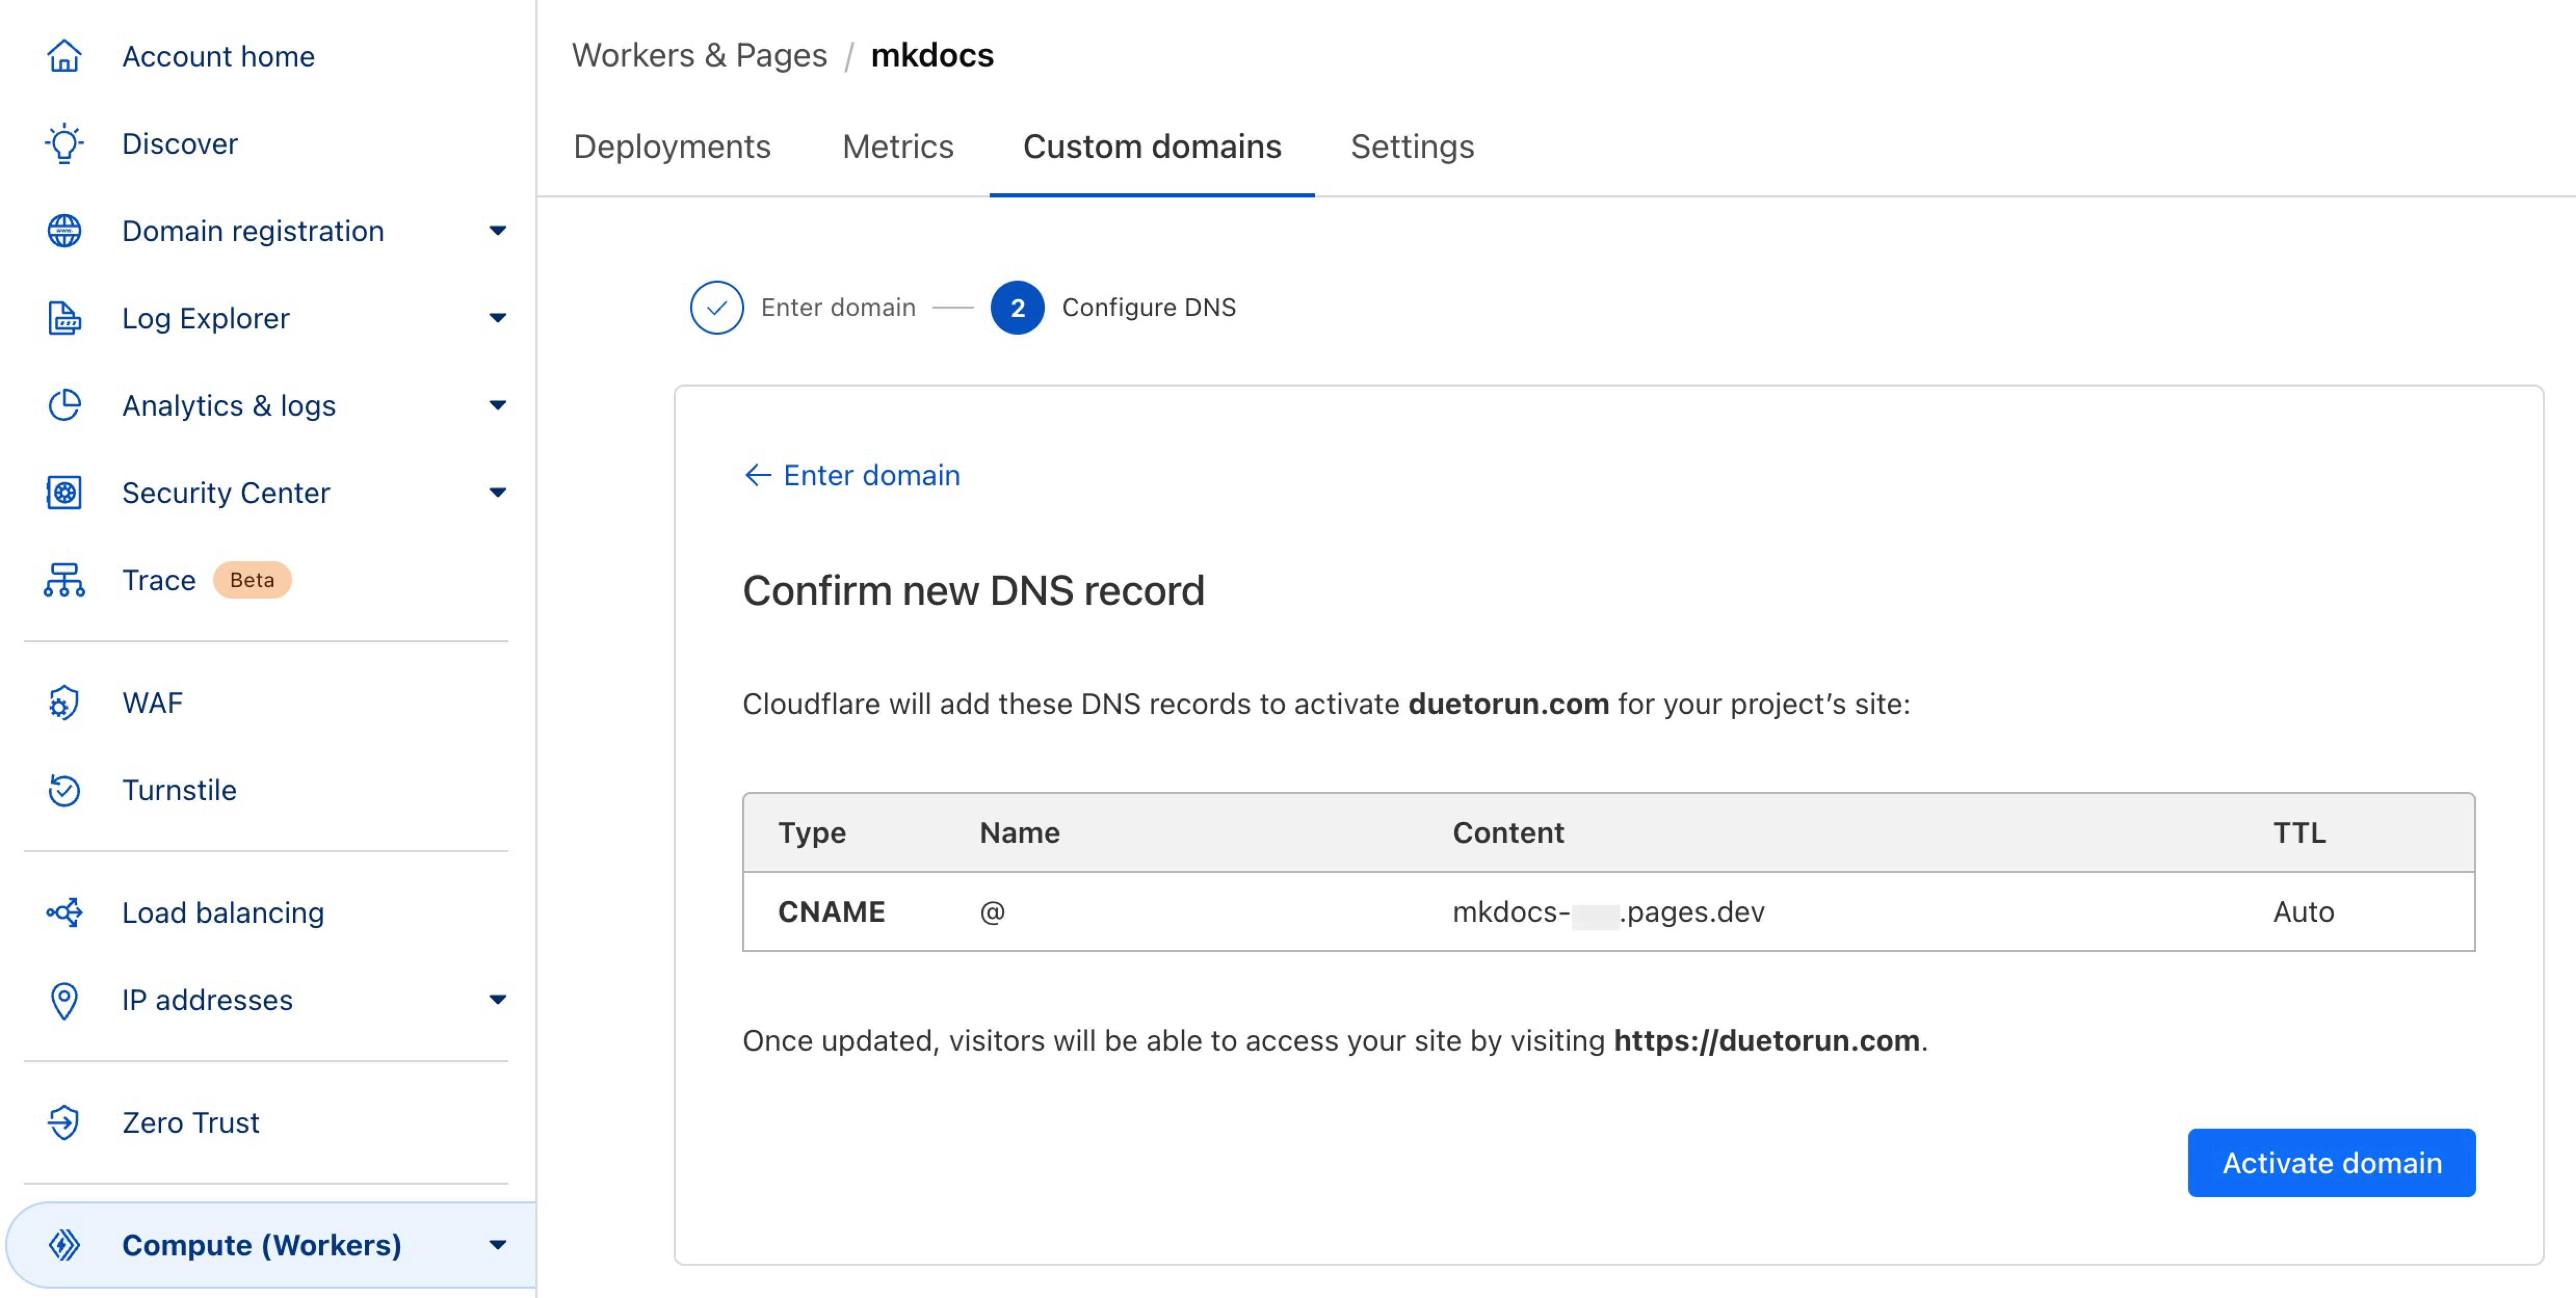Click the Trace network icon
2576x1298 pixels.
(64, 580)
